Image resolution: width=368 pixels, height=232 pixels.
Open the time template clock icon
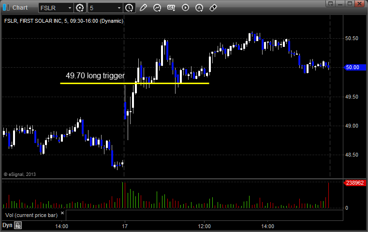coord(129,8)
